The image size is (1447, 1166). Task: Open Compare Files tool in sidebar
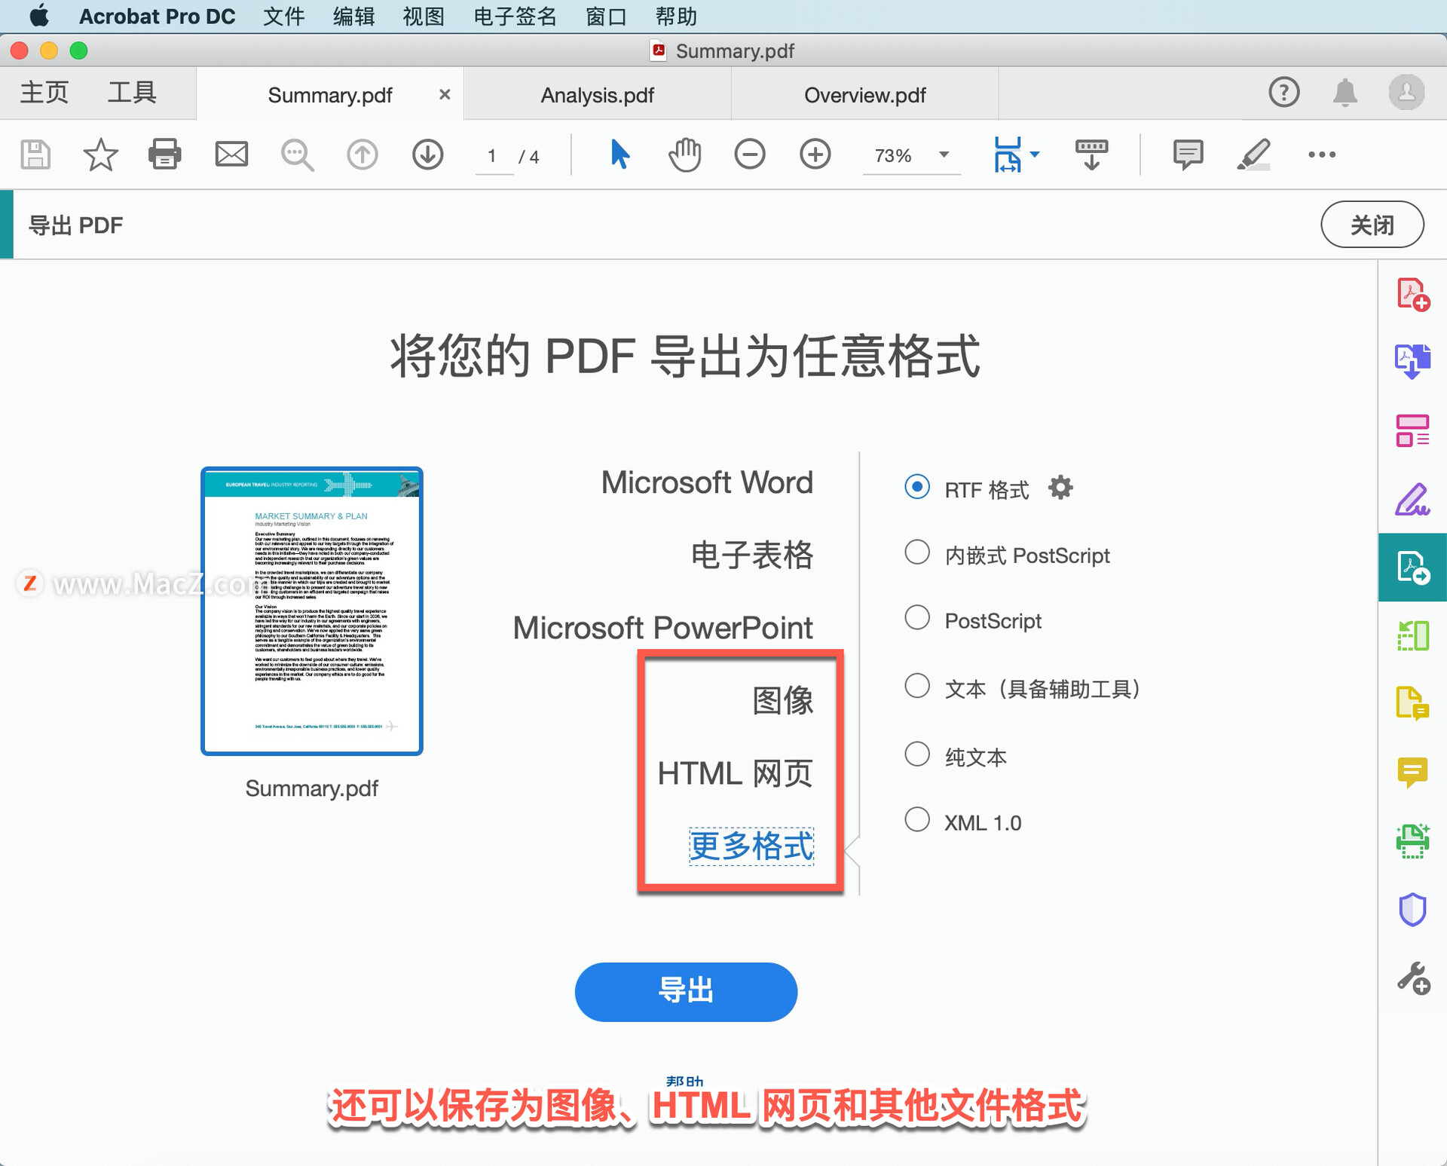[x=1413, y=635]
